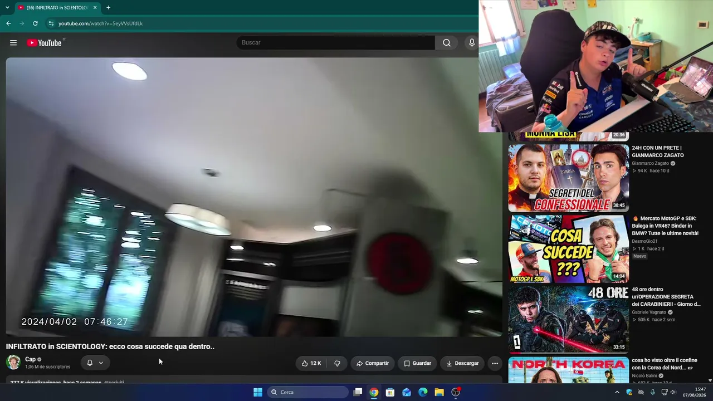Open the Cap channel name link
The width and height of the screenshot is (713, 401).
30,359
